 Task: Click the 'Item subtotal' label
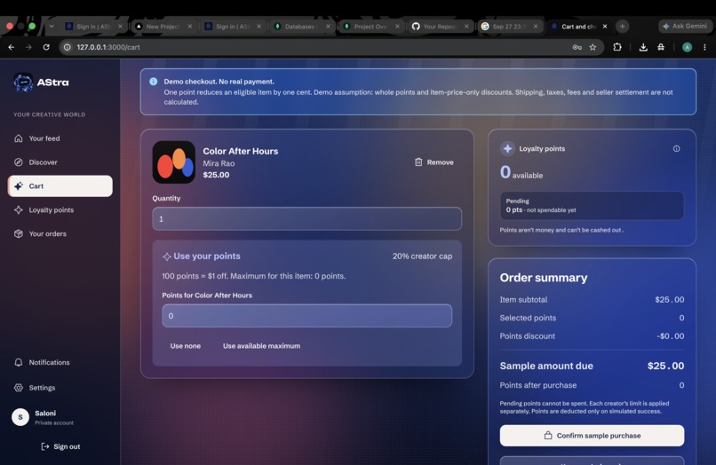[523, 299]
